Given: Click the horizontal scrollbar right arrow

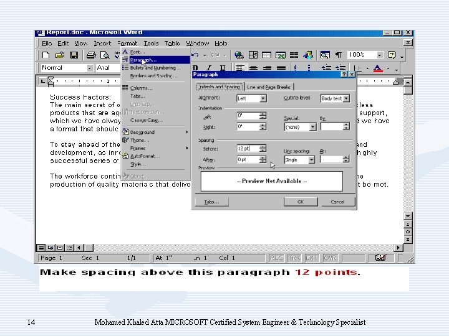Looking at the screenshot, I should pyautogui.click(x=398, y=248).
